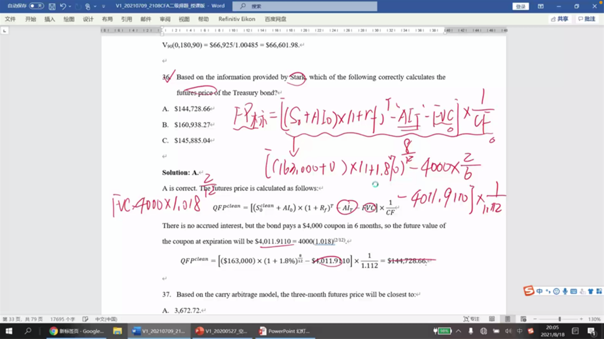Switch to Google Chrome taskbar window

coord(77,331)
